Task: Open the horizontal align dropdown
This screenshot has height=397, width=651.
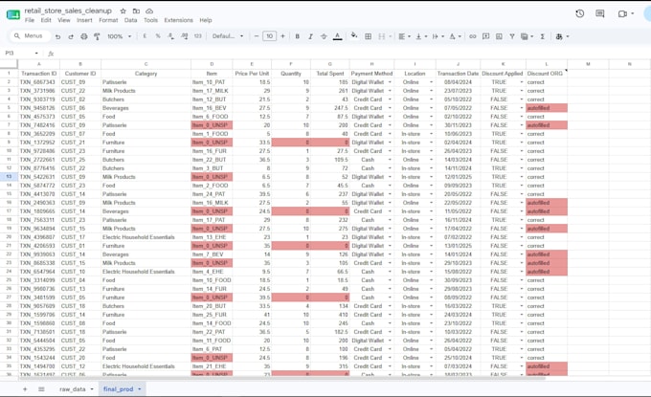Action: pos(404,36)
